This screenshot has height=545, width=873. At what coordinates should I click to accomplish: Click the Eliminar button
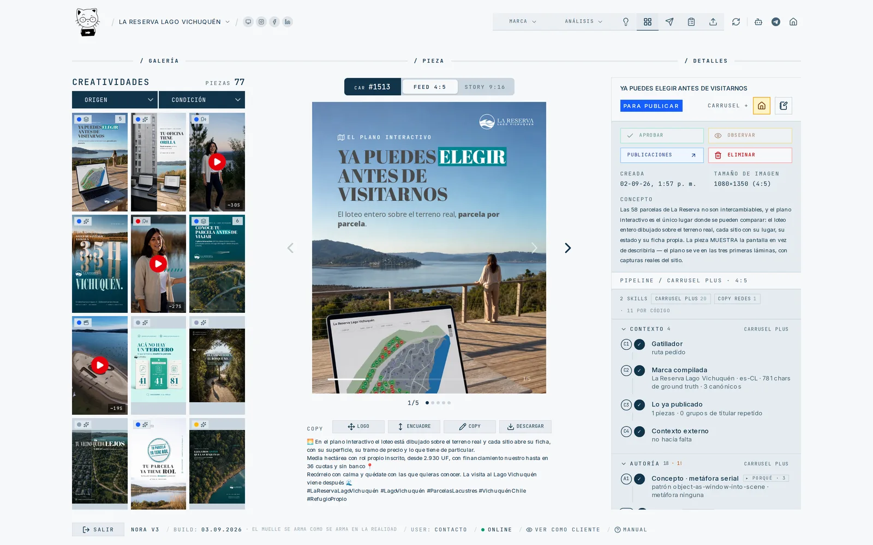pos(750,155)
